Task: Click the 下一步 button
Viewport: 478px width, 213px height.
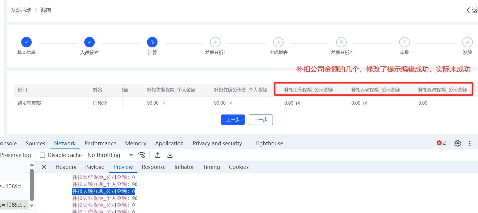Action: click(x=261, y=120)
